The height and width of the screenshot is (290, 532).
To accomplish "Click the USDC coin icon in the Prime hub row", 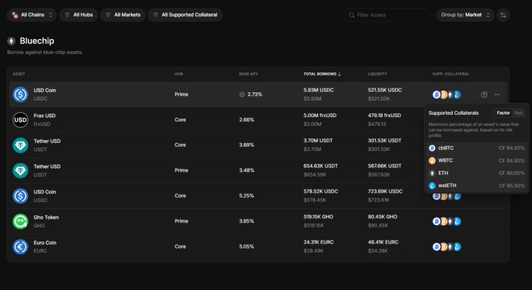I will pyautogui.click(x=20, y=95).
